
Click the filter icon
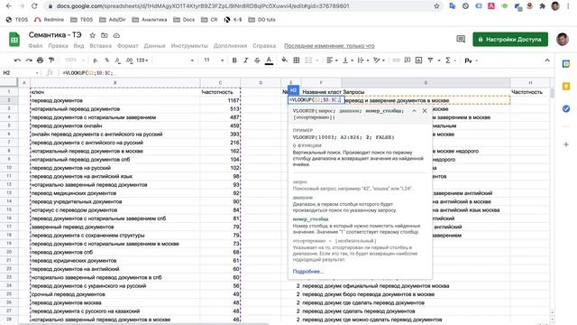430,60
